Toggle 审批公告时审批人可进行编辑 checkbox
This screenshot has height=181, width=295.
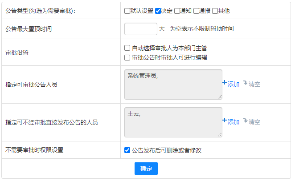tap(127, 57)
